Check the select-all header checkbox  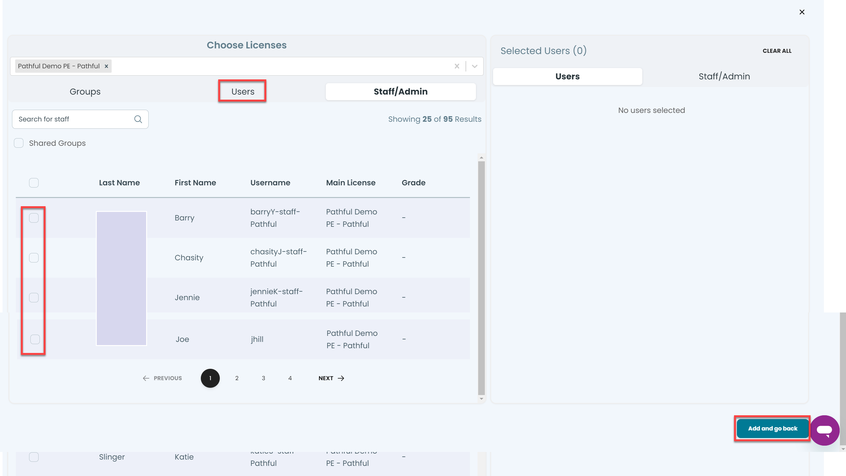click(x=34, y=182)
